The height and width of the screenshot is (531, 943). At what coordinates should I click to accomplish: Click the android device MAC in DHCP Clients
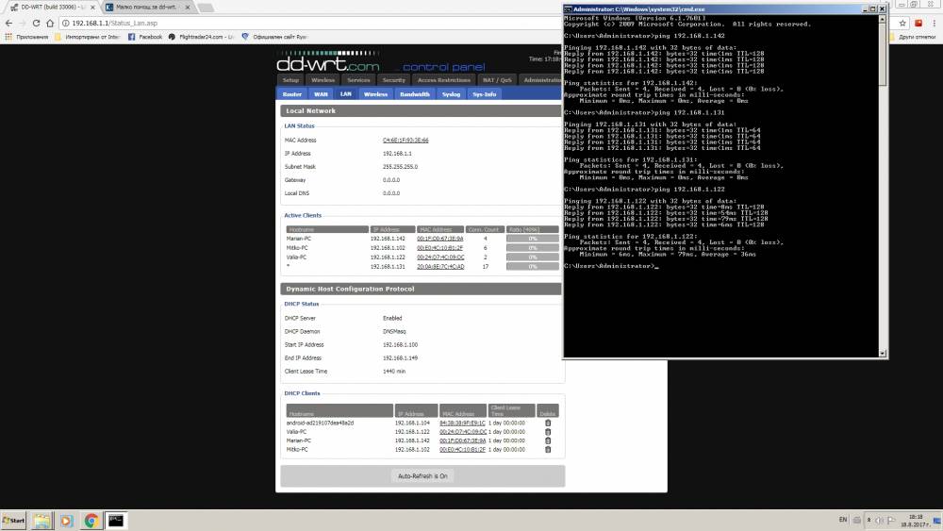click(462, 423)
